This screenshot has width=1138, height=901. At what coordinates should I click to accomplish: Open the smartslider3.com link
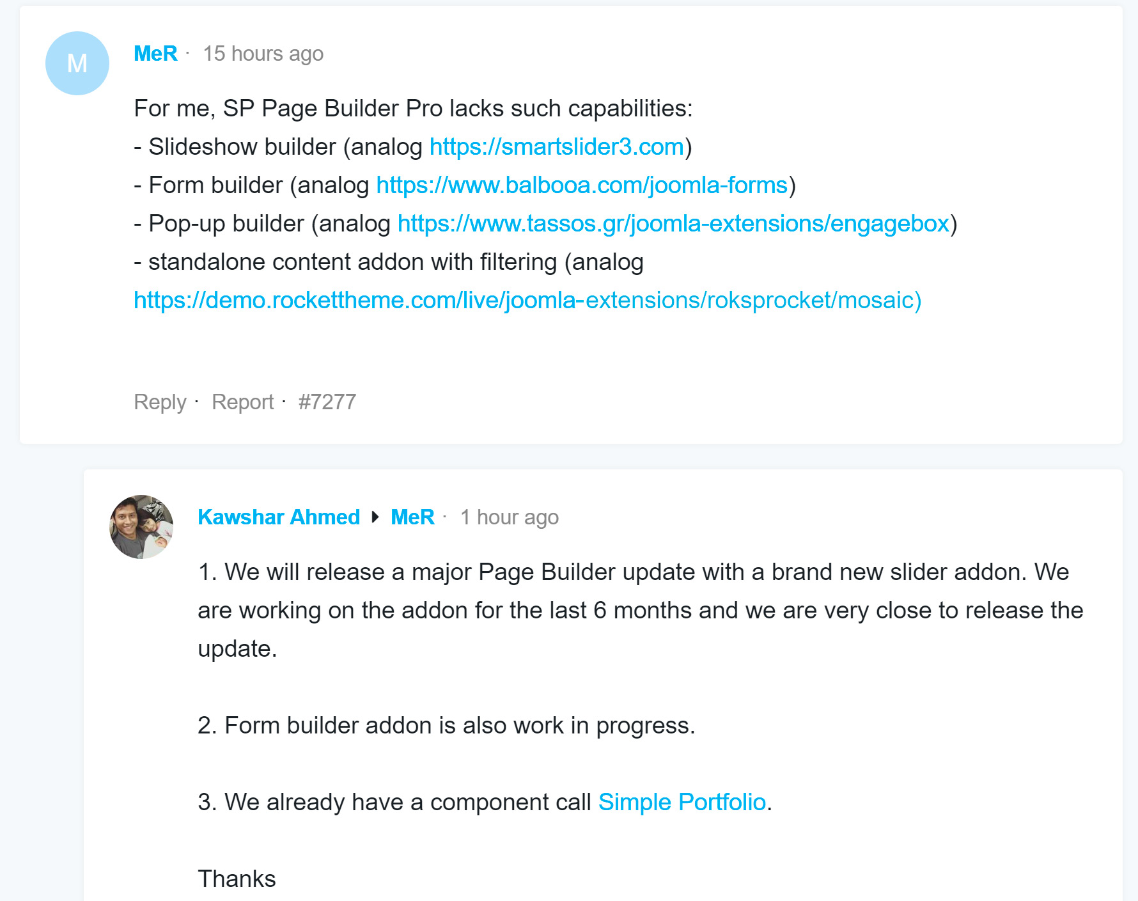point(556,146)
